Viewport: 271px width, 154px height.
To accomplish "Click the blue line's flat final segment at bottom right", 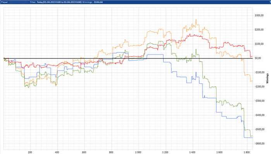I will pyautogui.click(x=249, y=137).
